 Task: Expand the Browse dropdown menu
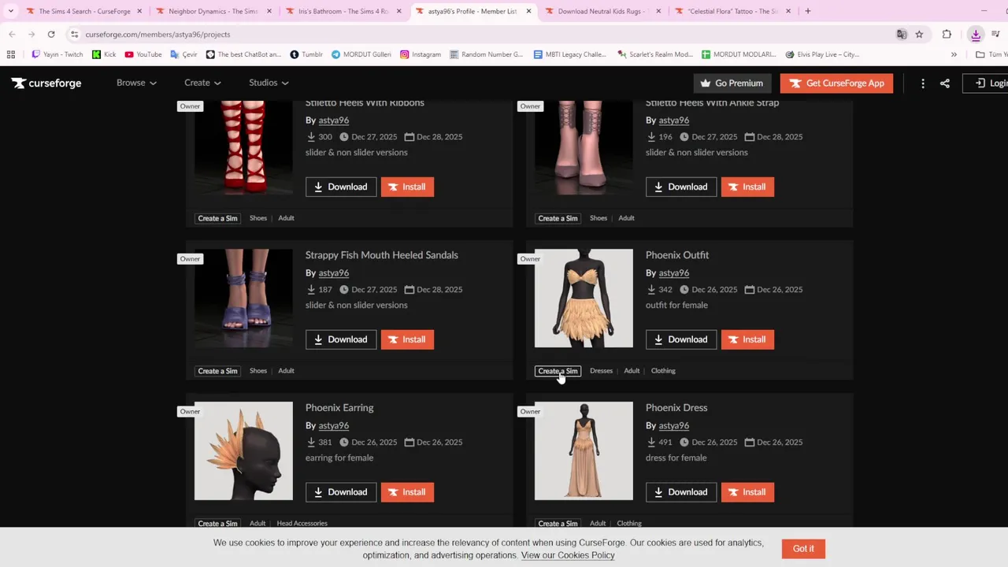pyautogui.click(x=136, y=83)
